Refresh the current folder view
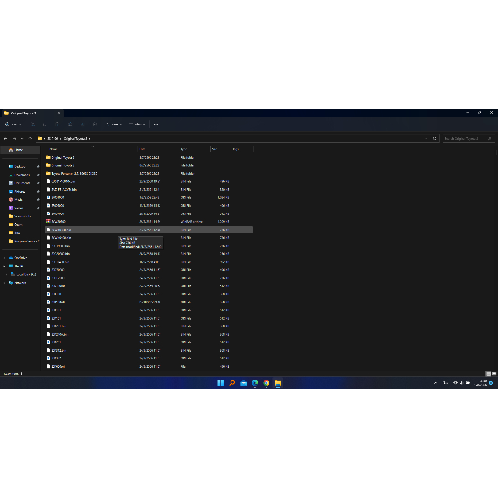 tap(435, 139)
